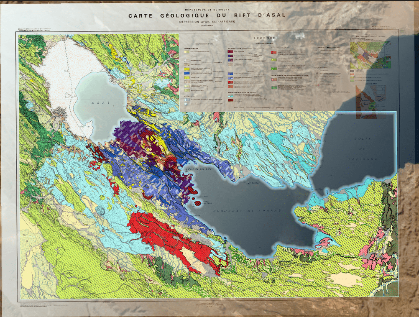The height and width of the screenshot is (317, 419).
Task: Click the 'GHOUBBAT AL KHARAB' water label
Action: click(x=247, y=210)
